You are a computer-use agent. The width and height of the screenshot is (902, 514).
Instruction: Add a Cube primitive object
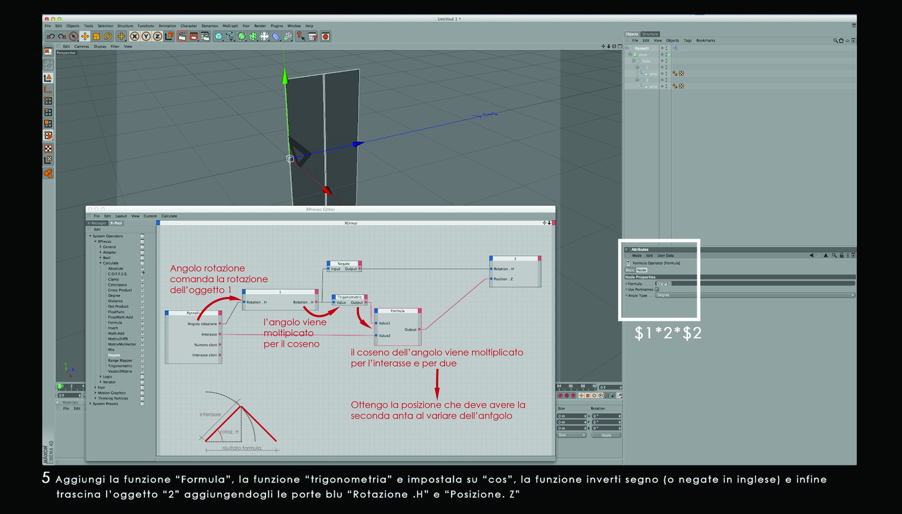[219, 36]
